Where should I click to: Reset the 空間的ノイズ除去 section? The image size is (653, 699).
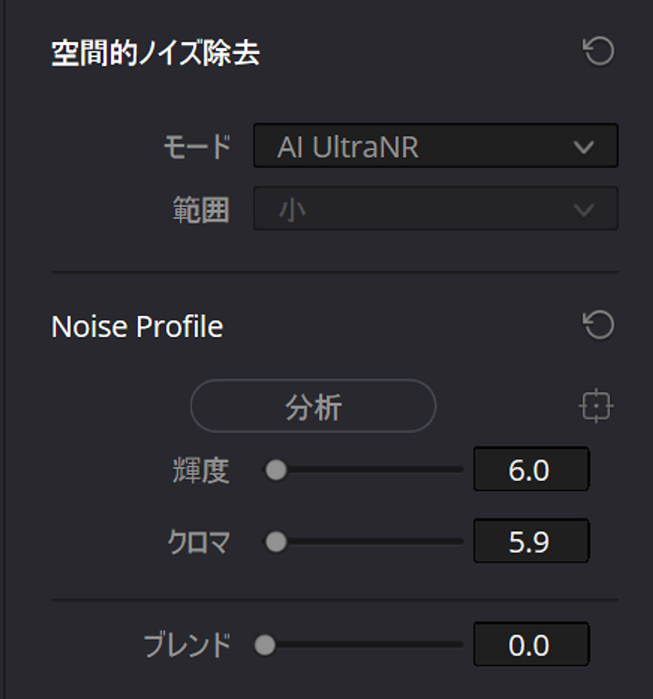pos(599,52)
